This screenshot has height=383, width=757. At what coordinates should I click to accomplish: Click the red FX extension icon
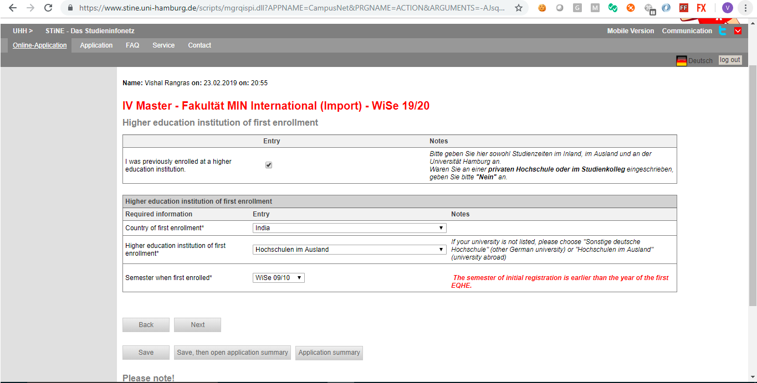tap(701, 8)
